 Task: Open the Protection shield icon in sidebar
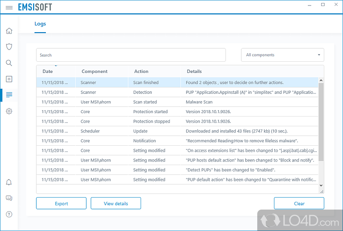[9, 47]
